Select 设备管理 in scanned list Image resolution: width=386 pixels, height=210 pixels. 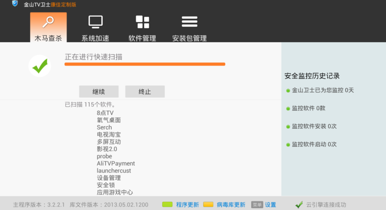pyautogui.click(x=109, y=178)
